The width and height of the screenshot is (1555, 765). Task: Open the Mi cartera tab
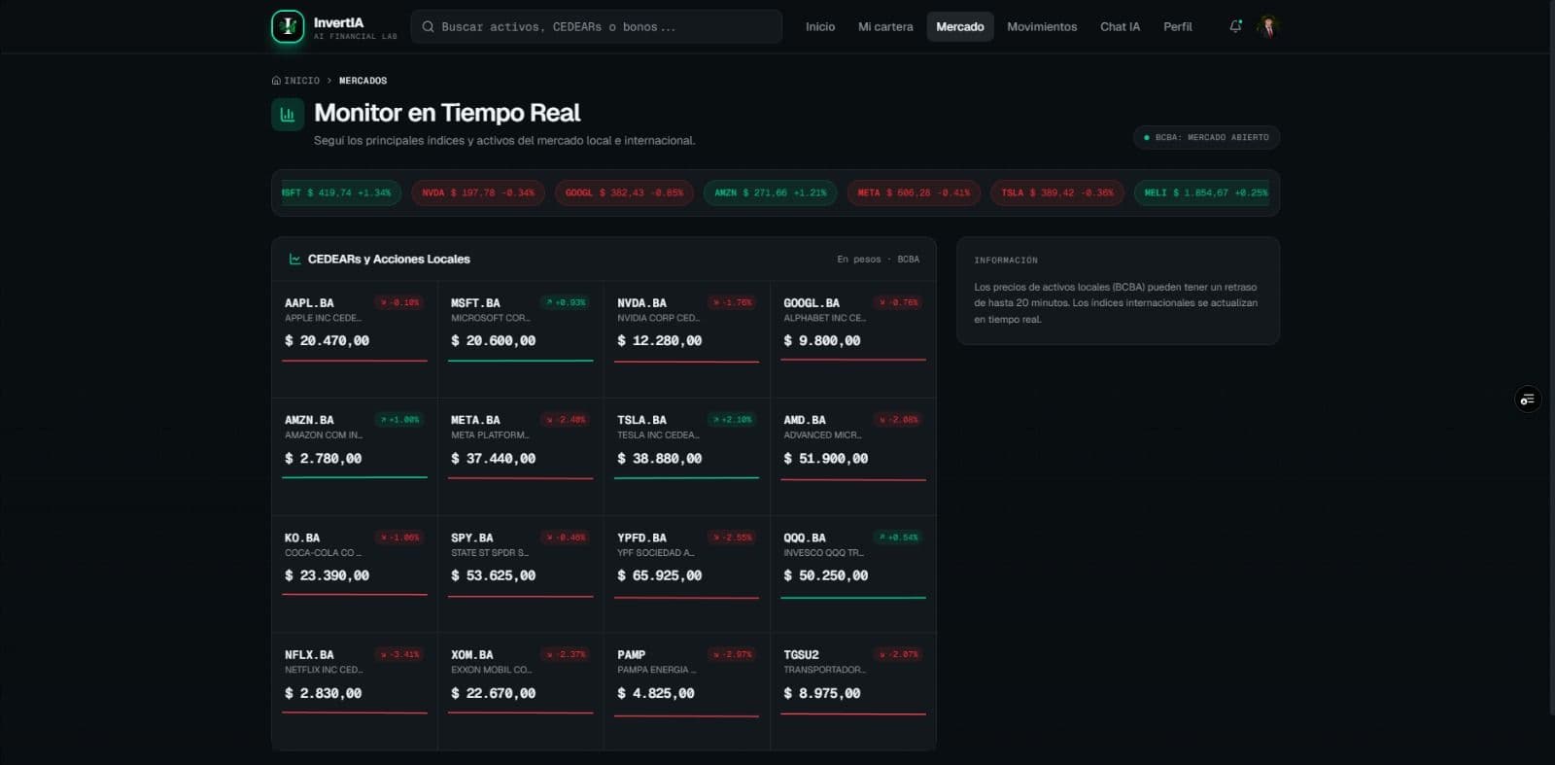pyautogui.click(x=885, y=27)
